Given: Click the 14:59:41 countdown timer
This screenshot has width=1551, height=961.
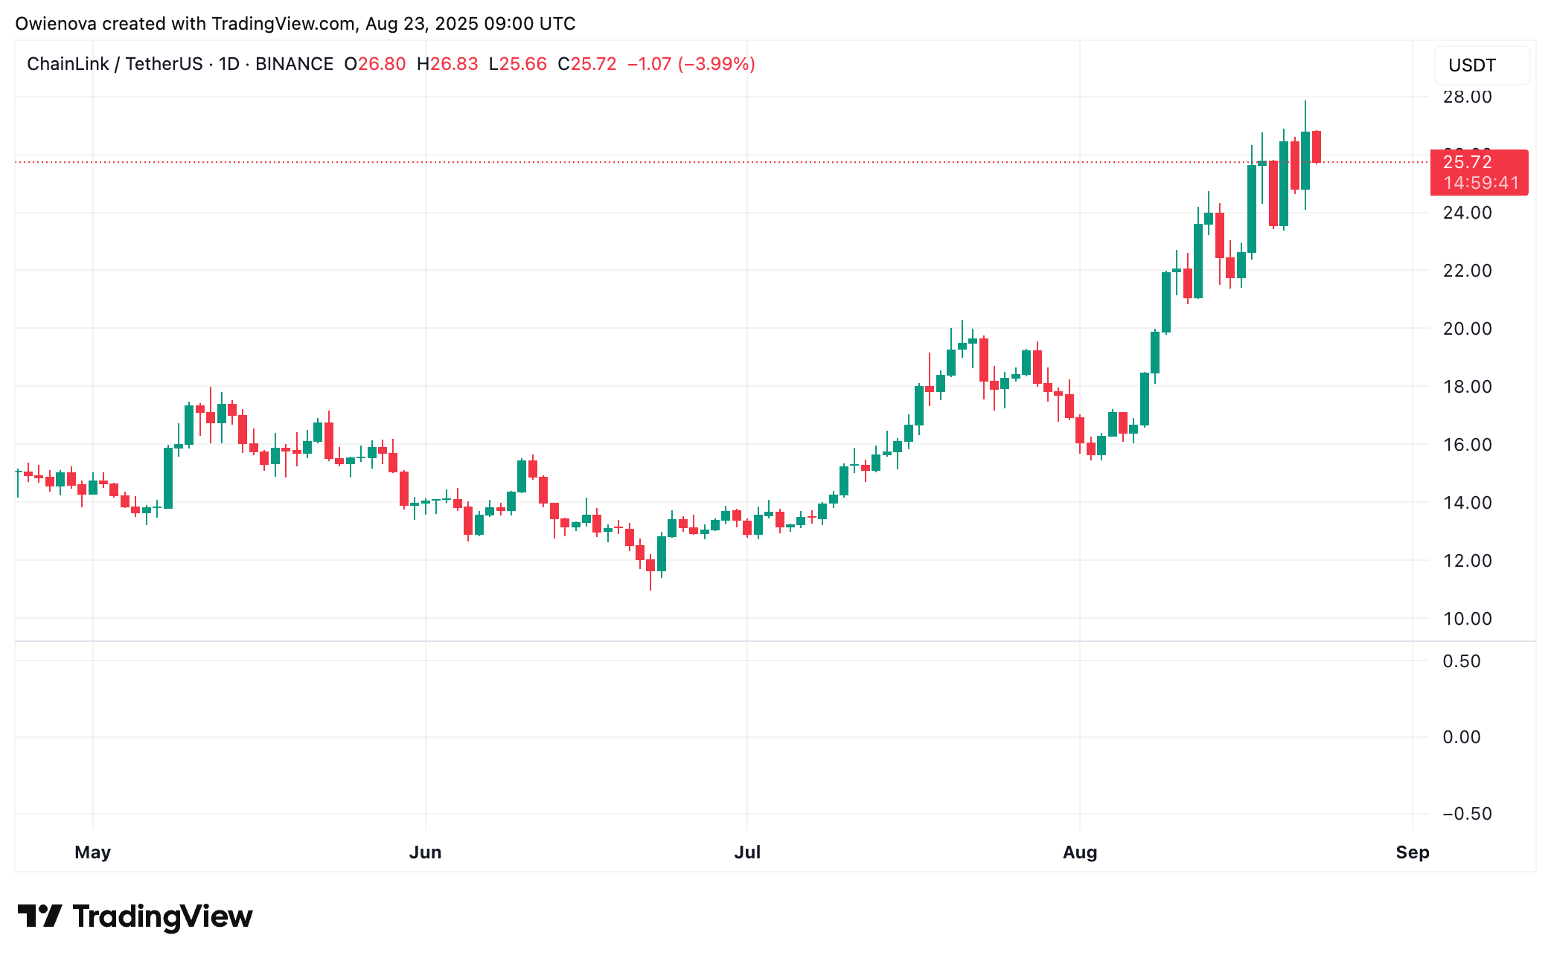Looking at the screenshot, I should 1480,183.
